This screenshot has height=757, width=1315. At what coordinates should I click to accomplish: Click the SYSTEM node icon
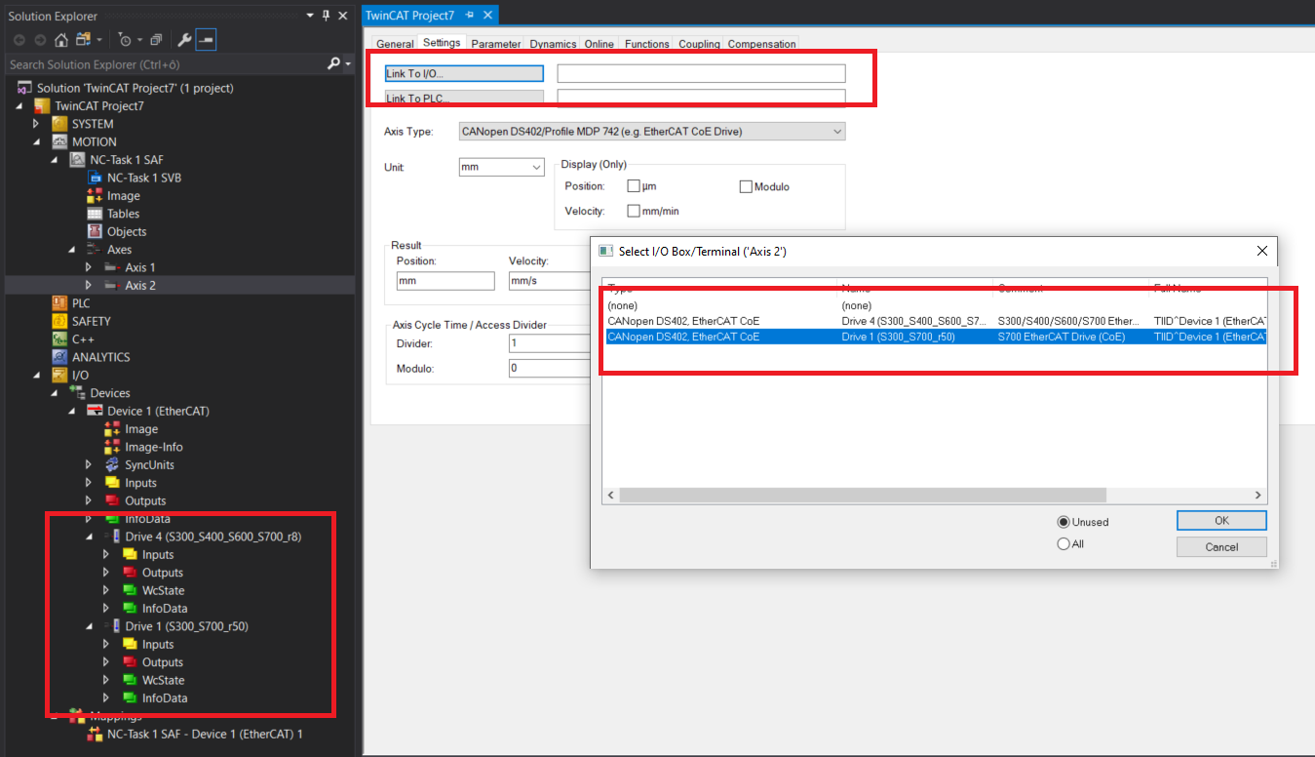(59, 124)
